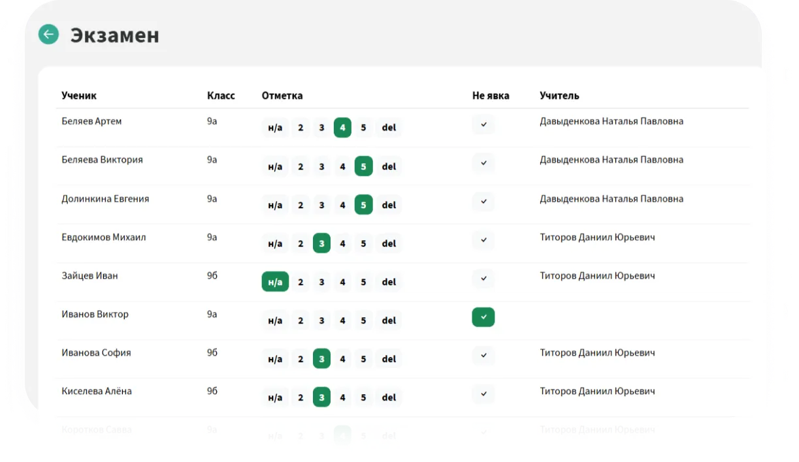Viewport: 799px width, 462px height.
Task: Delete the mark for Зайцев Иван
Action: (389, 283)
